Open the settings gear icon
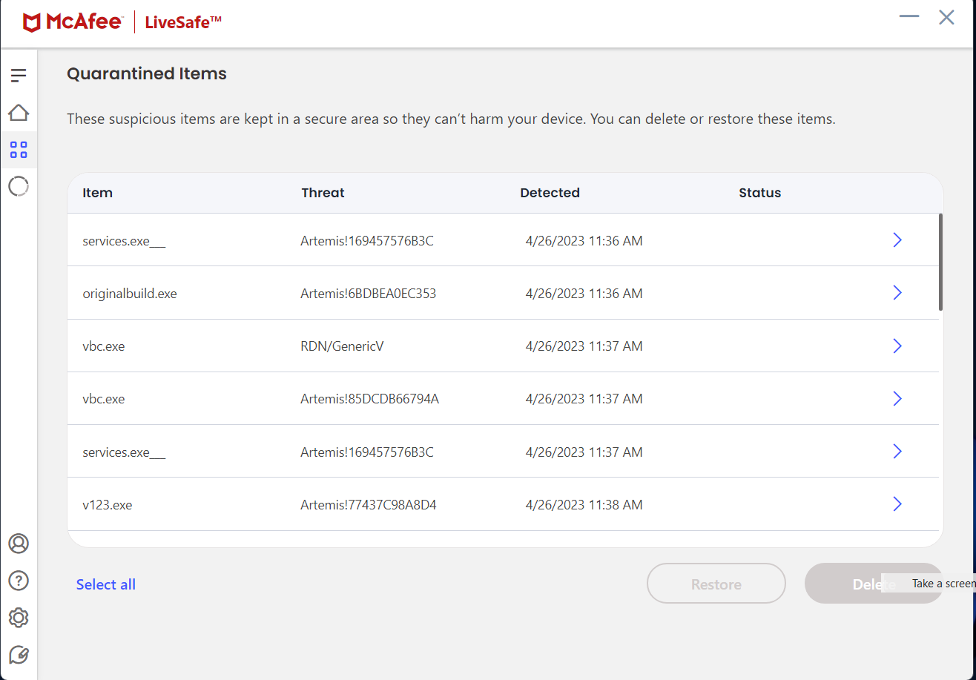 [19, 617]
